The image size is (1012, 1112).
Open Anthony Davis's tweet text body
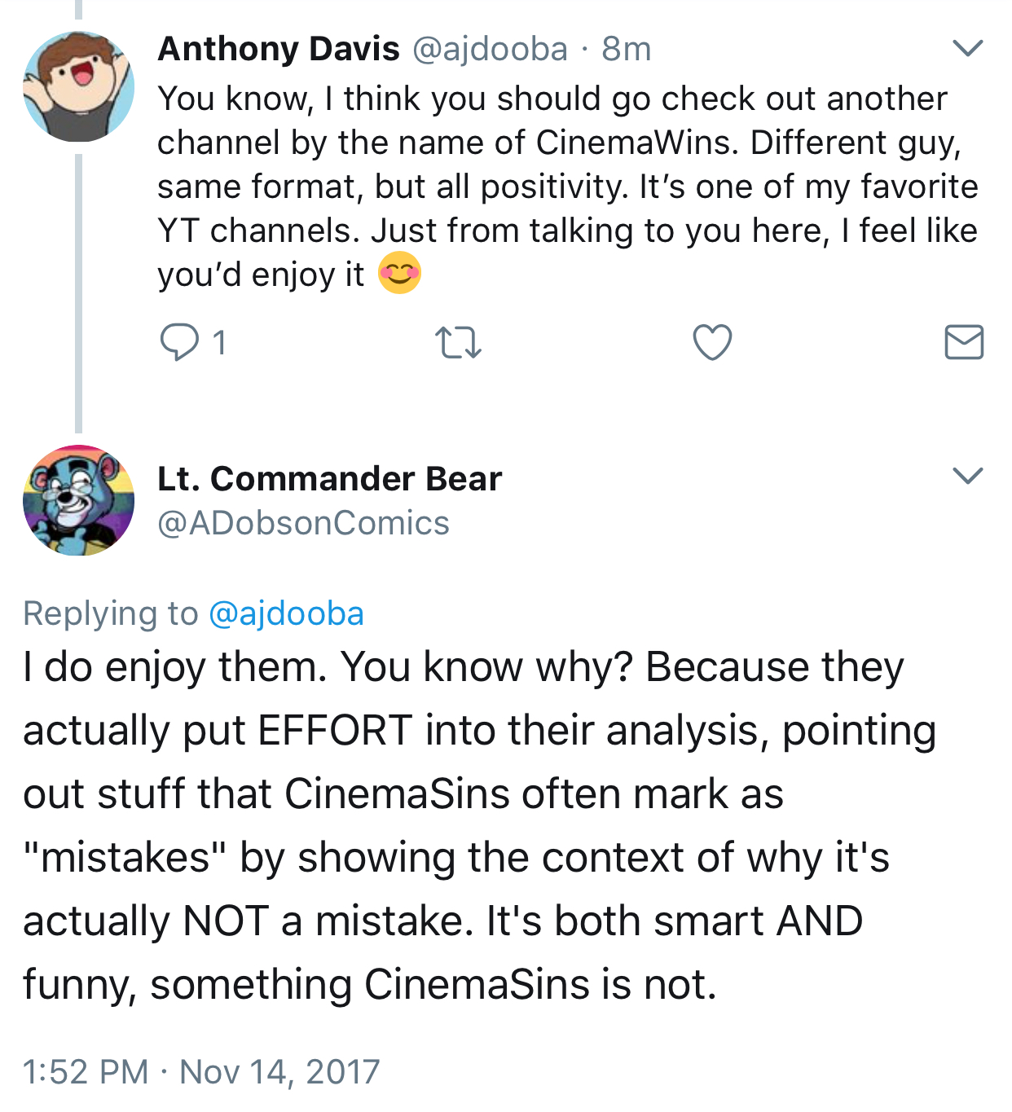coord(567,187)
